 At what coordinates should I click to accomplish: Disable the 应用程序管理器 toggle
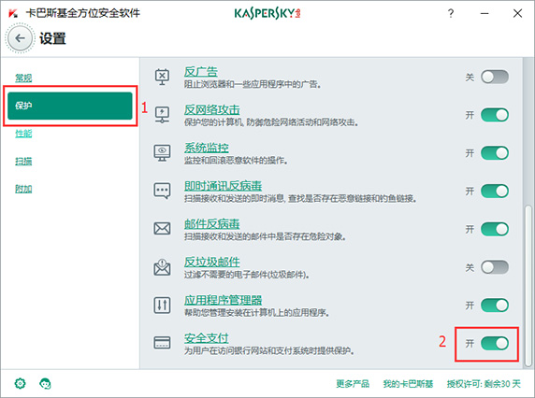coord(495,305)
